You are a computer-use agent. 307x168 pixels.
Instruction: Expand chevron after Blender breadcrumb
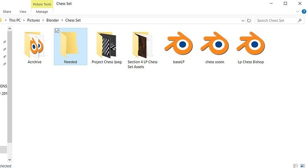click(62, 20)
